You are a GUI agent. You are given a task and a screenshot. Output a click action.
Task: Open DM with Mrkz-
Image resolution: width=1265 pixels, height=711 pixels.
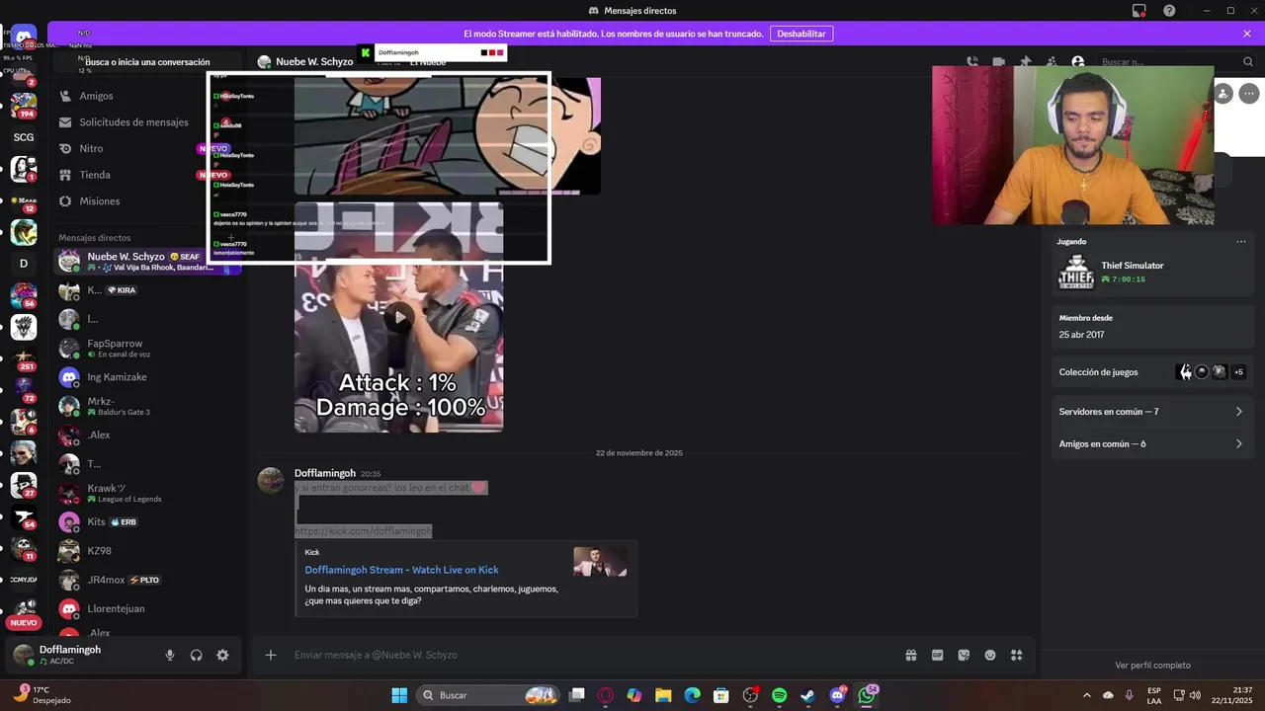click(x=146, y=406)
